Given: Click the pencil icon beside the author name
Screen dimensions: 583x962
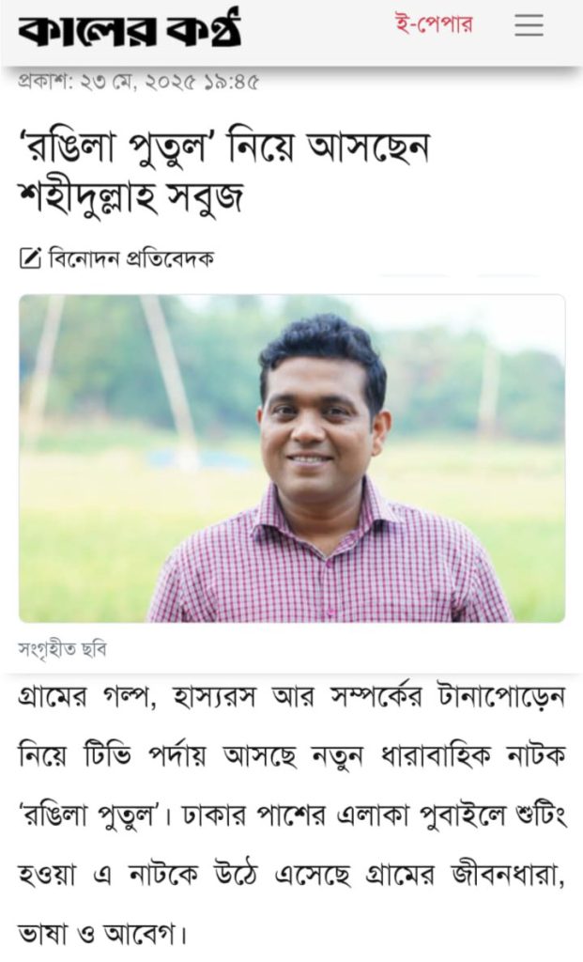Looking at the screenshot, I should [x=30, y=258].
